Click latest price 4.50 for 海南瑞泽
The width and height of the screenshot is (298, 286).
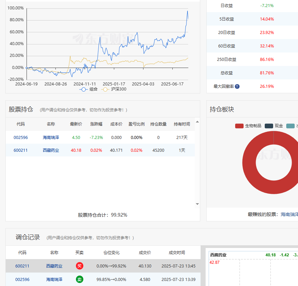coord(76,137)
